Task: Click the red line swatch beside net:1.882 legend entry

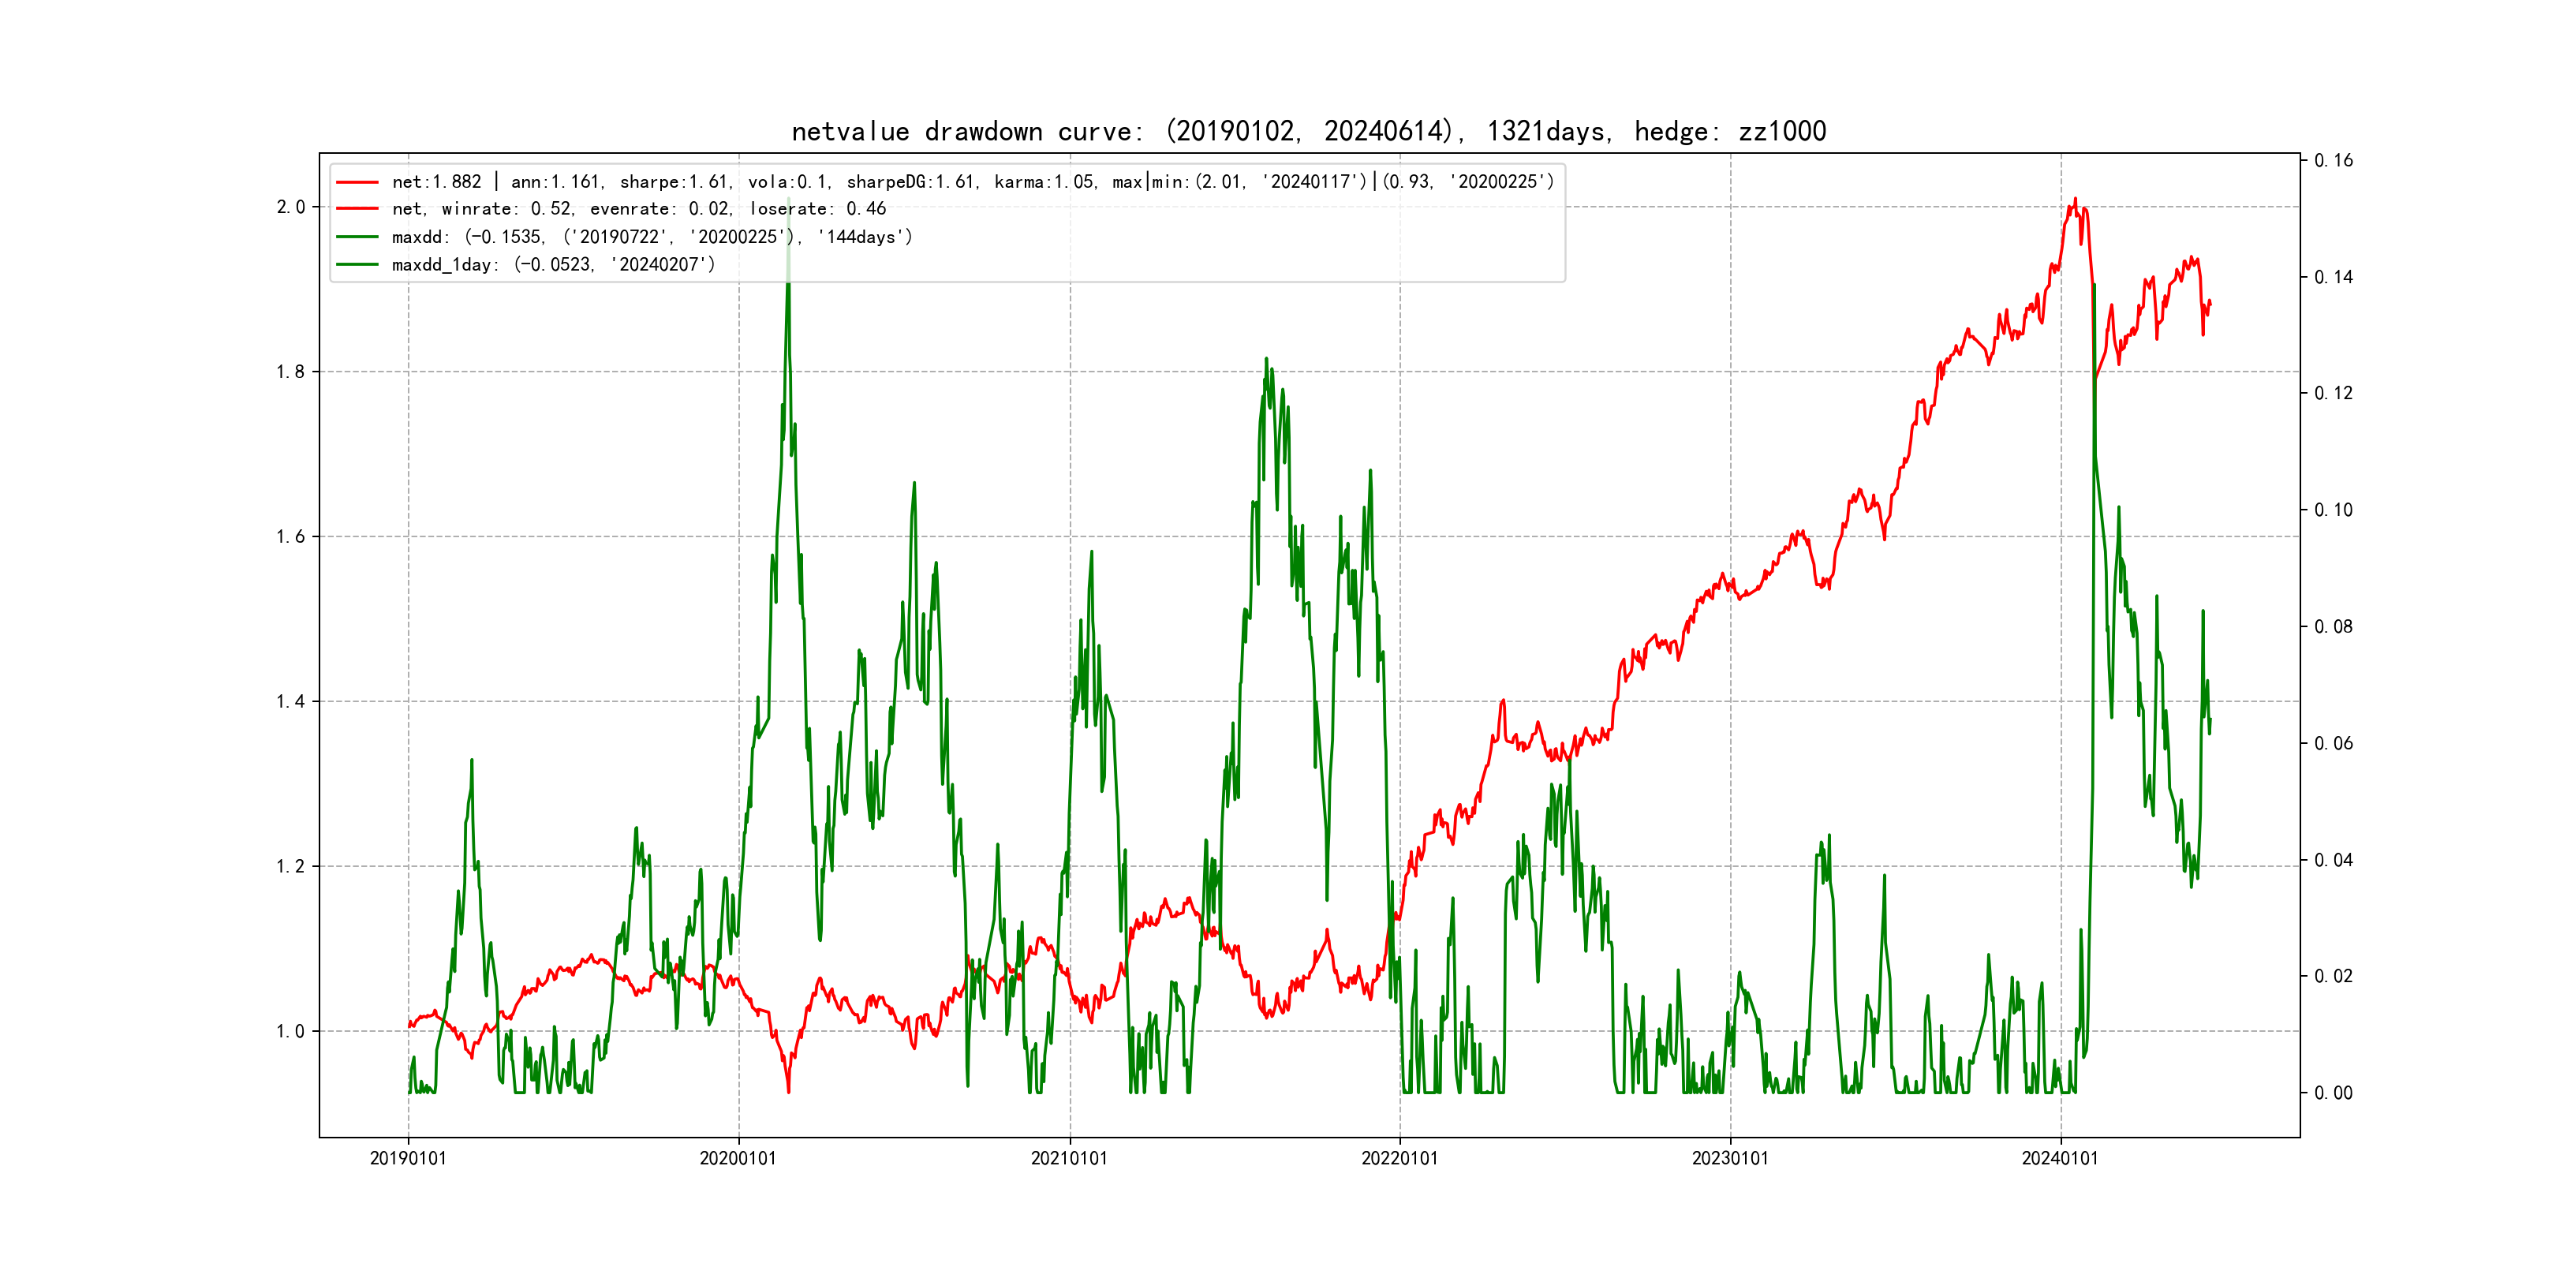Action: [357, 182]
